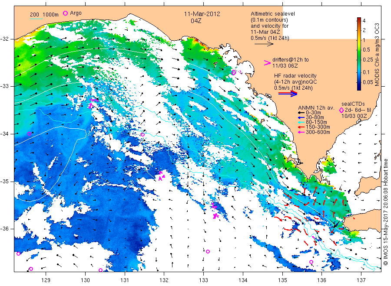The height and width of the screenshot is (286, 391).
Task: Click the IMOS copyright timestamp text
Action: tap(386, 212)
